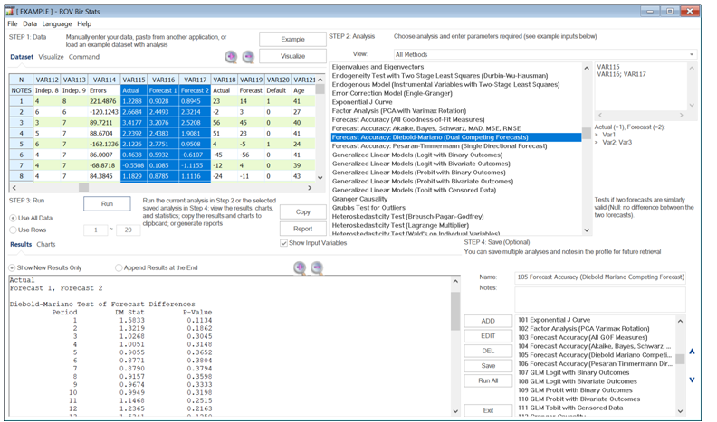Switch to the Charts tab
This screenshot has width=717, height=422.
click(46, 245)
